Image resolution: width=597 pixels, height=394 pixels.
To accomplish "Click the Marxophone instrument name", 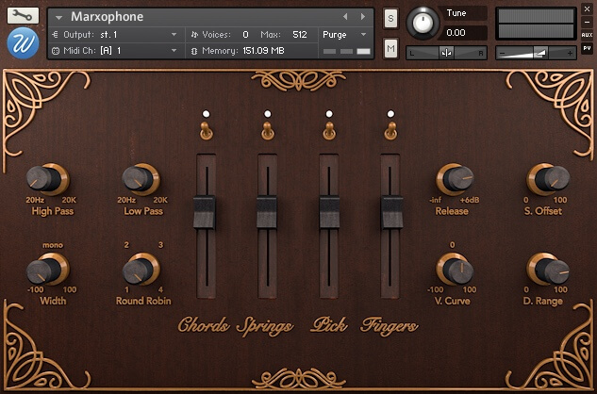I will coord(107,17).
